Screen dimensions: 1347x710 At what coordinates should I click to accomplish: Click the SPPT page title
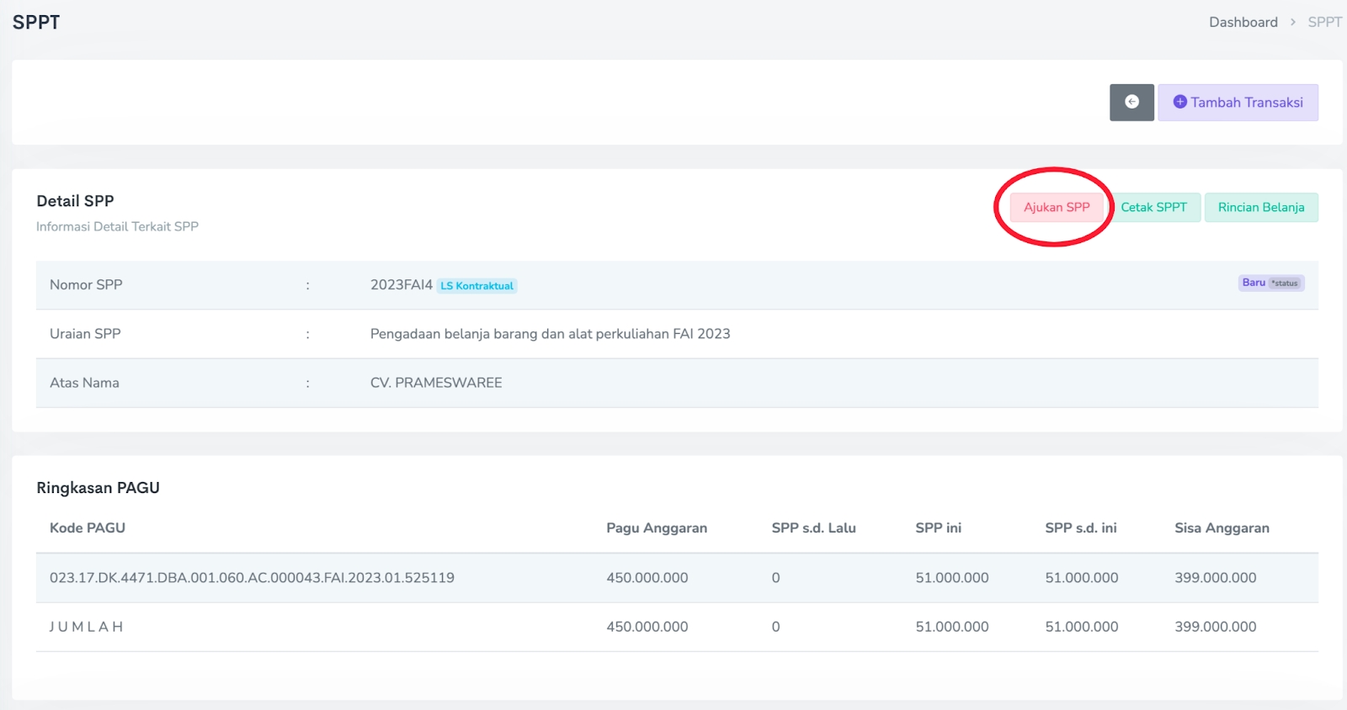click(x=36, y=23)
